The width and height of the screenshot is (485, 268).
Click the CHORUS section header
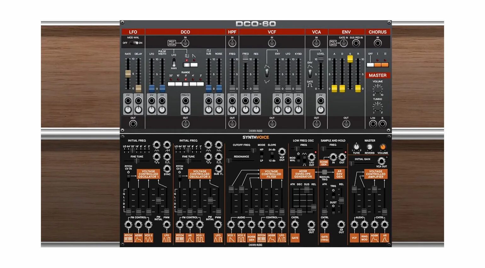pos(378,32)
